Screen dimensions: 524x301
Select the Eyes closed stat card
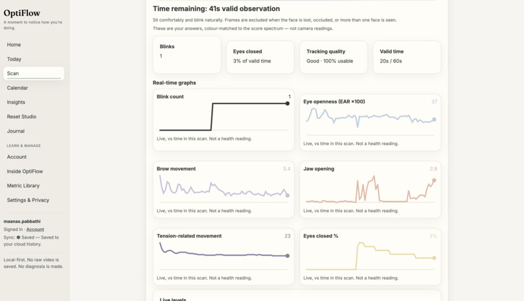tap(260, 57)
